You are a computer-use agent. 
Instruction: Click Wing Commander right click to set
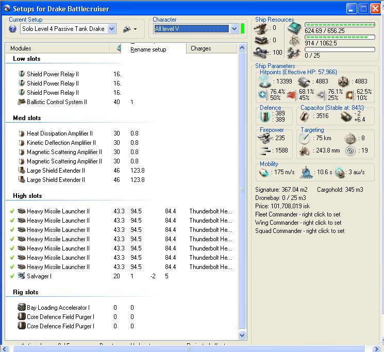click(x=298, y=223)
